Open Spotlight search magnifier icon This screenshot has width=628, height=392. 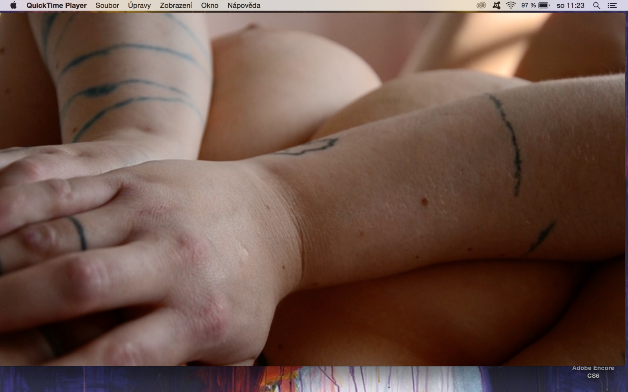point(596,5)
